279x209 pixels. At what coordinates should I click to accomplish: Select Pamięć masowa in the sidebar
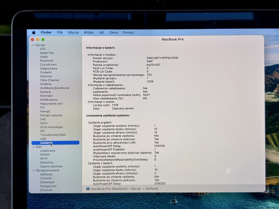click(51, 115)
